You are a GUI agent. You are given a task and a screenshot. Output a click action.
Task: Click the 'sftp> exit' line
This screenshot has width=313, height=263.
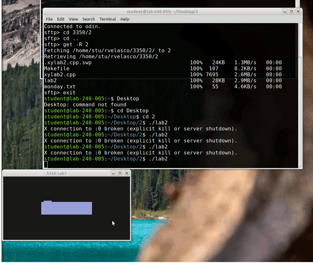point(60,93)
